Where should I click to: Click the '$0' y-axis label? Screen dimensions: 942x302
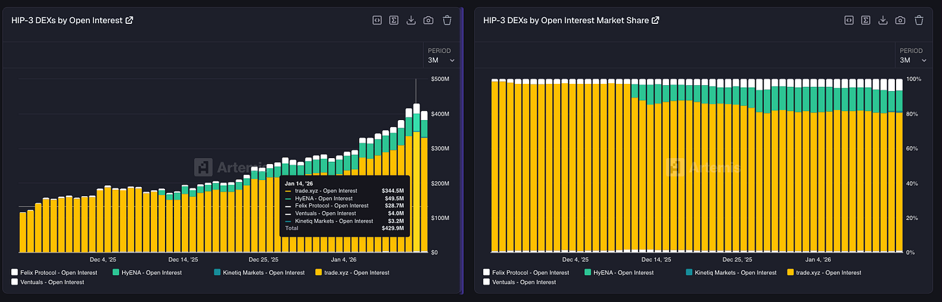[x=434, y=252]
